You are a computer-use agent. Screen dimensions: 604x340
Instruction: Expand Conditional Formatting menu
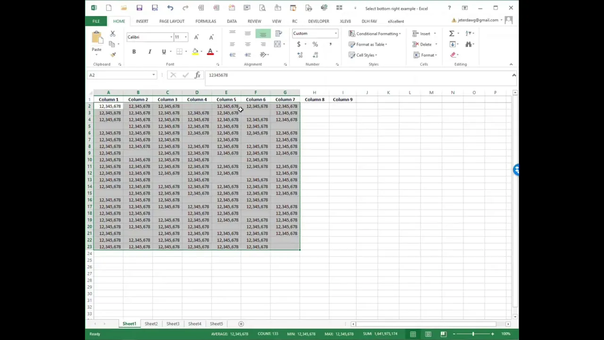(375, 34)
